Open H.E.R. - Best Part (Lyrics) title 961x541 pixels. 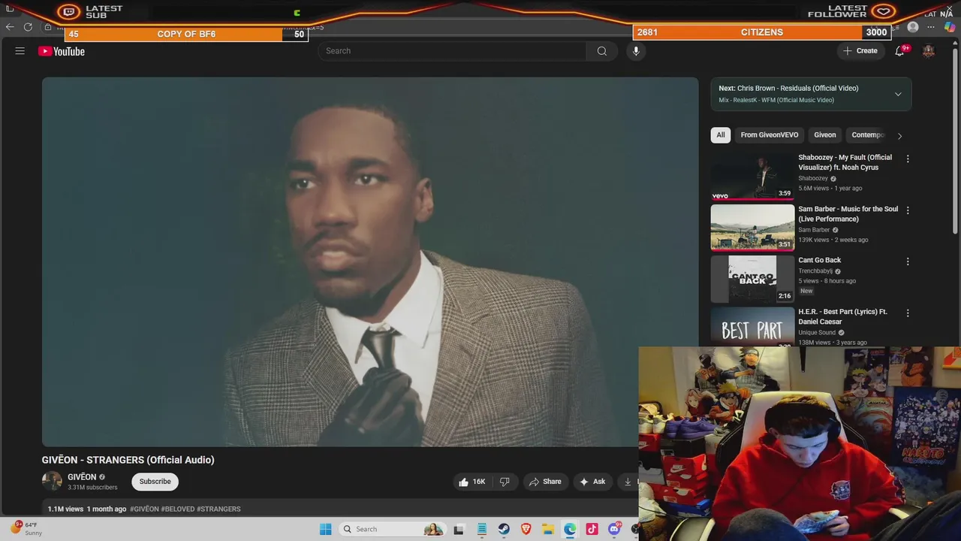click(x=842, y=316)
